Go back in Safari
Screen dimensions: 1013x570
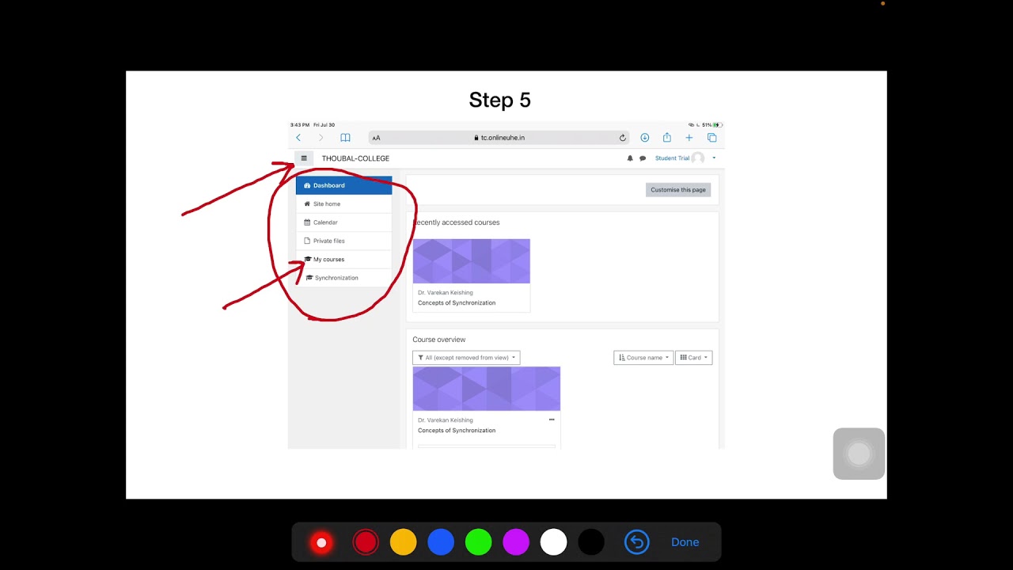pos(298,138)
